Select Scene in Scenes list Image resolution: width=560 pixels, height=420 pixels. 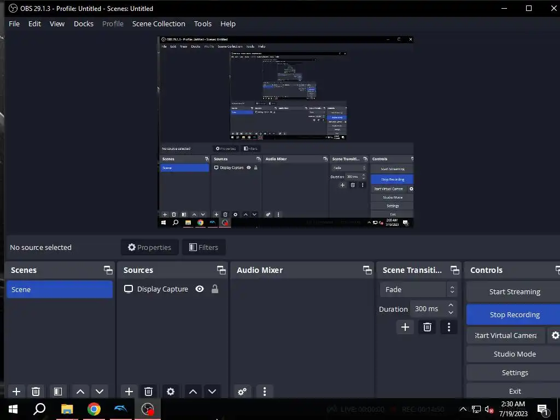60,289
